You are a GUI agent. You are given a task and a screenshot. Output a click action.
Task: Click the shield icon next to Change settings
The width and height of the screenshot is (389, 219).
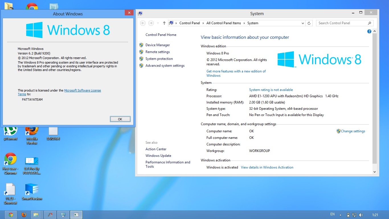[339, 131]
